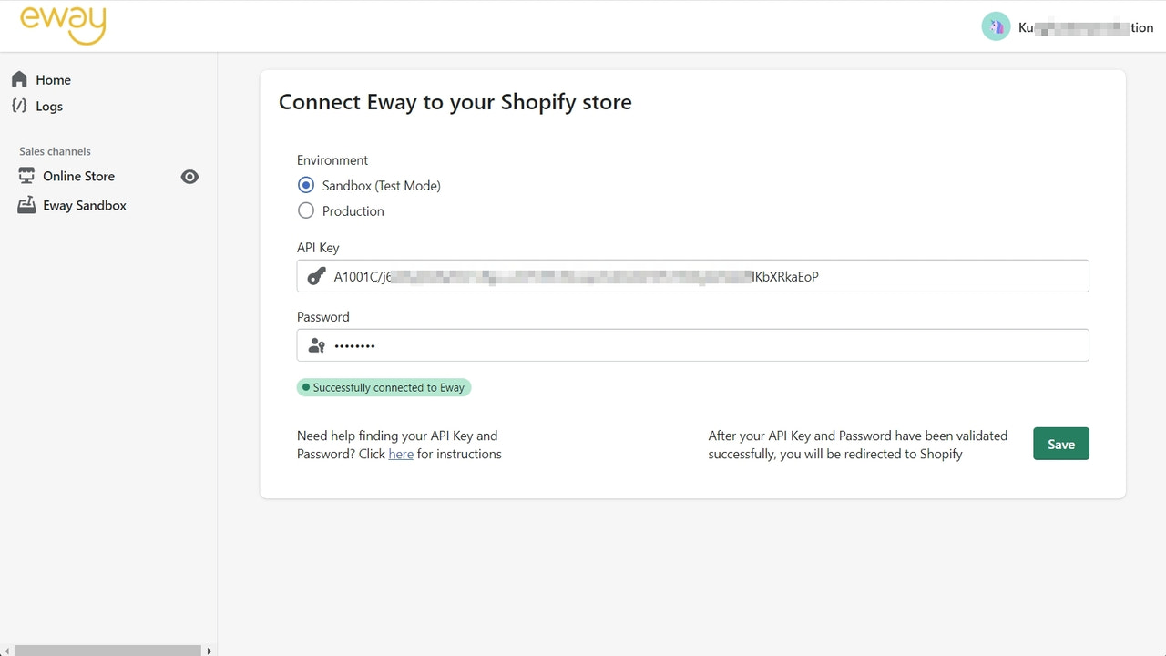The width and height of the screenshot is (1166, 656).
Task: Click the Save button
Action: [1061, 444]
